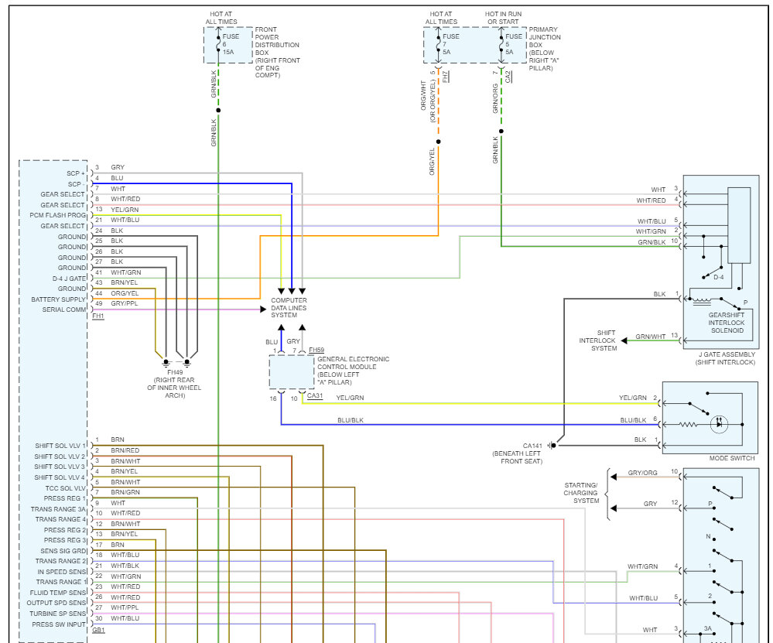Click the 'PRESS REG 1' pin label
Viewport: 773px width, 643px height.
coord(65,498)
